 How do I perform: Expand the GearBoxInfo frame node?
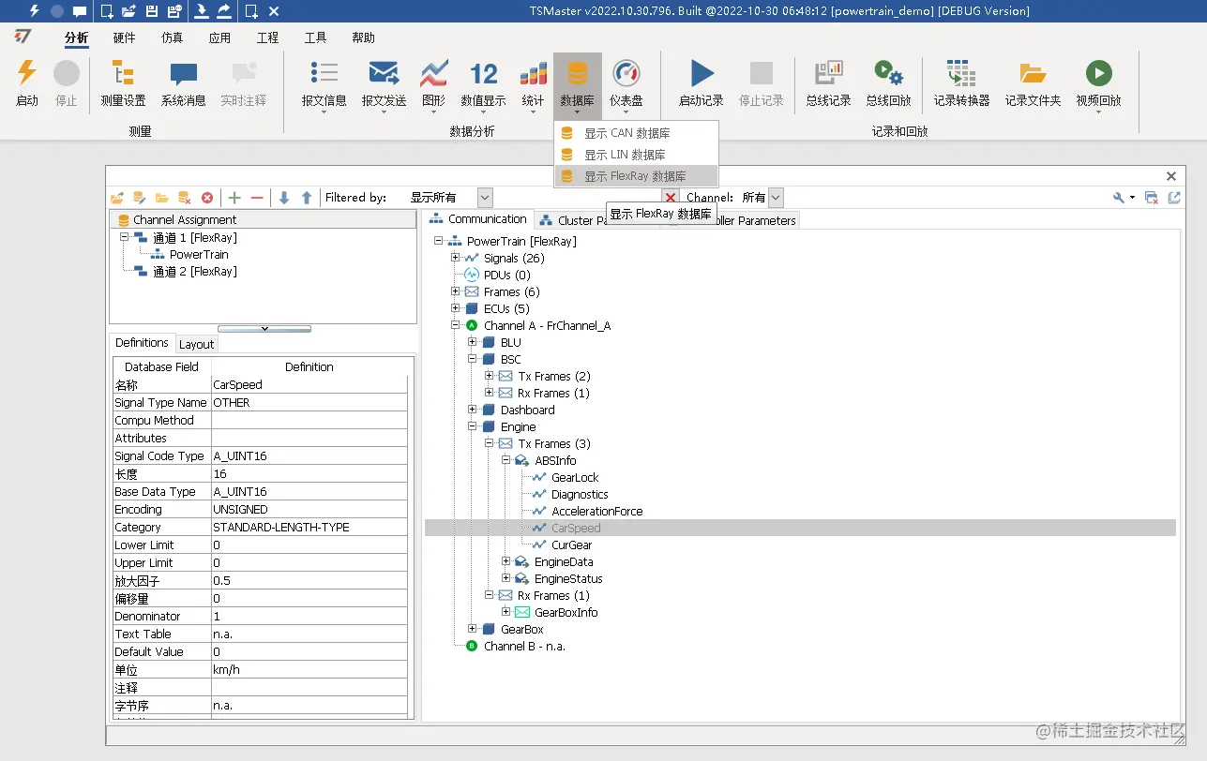point(506,612)
